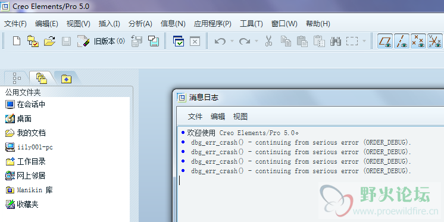The width and height of the screenshot is (444, 222).
Task: Select 我的文档 folder
Action: pyautogui.click(x=26, y=133)
